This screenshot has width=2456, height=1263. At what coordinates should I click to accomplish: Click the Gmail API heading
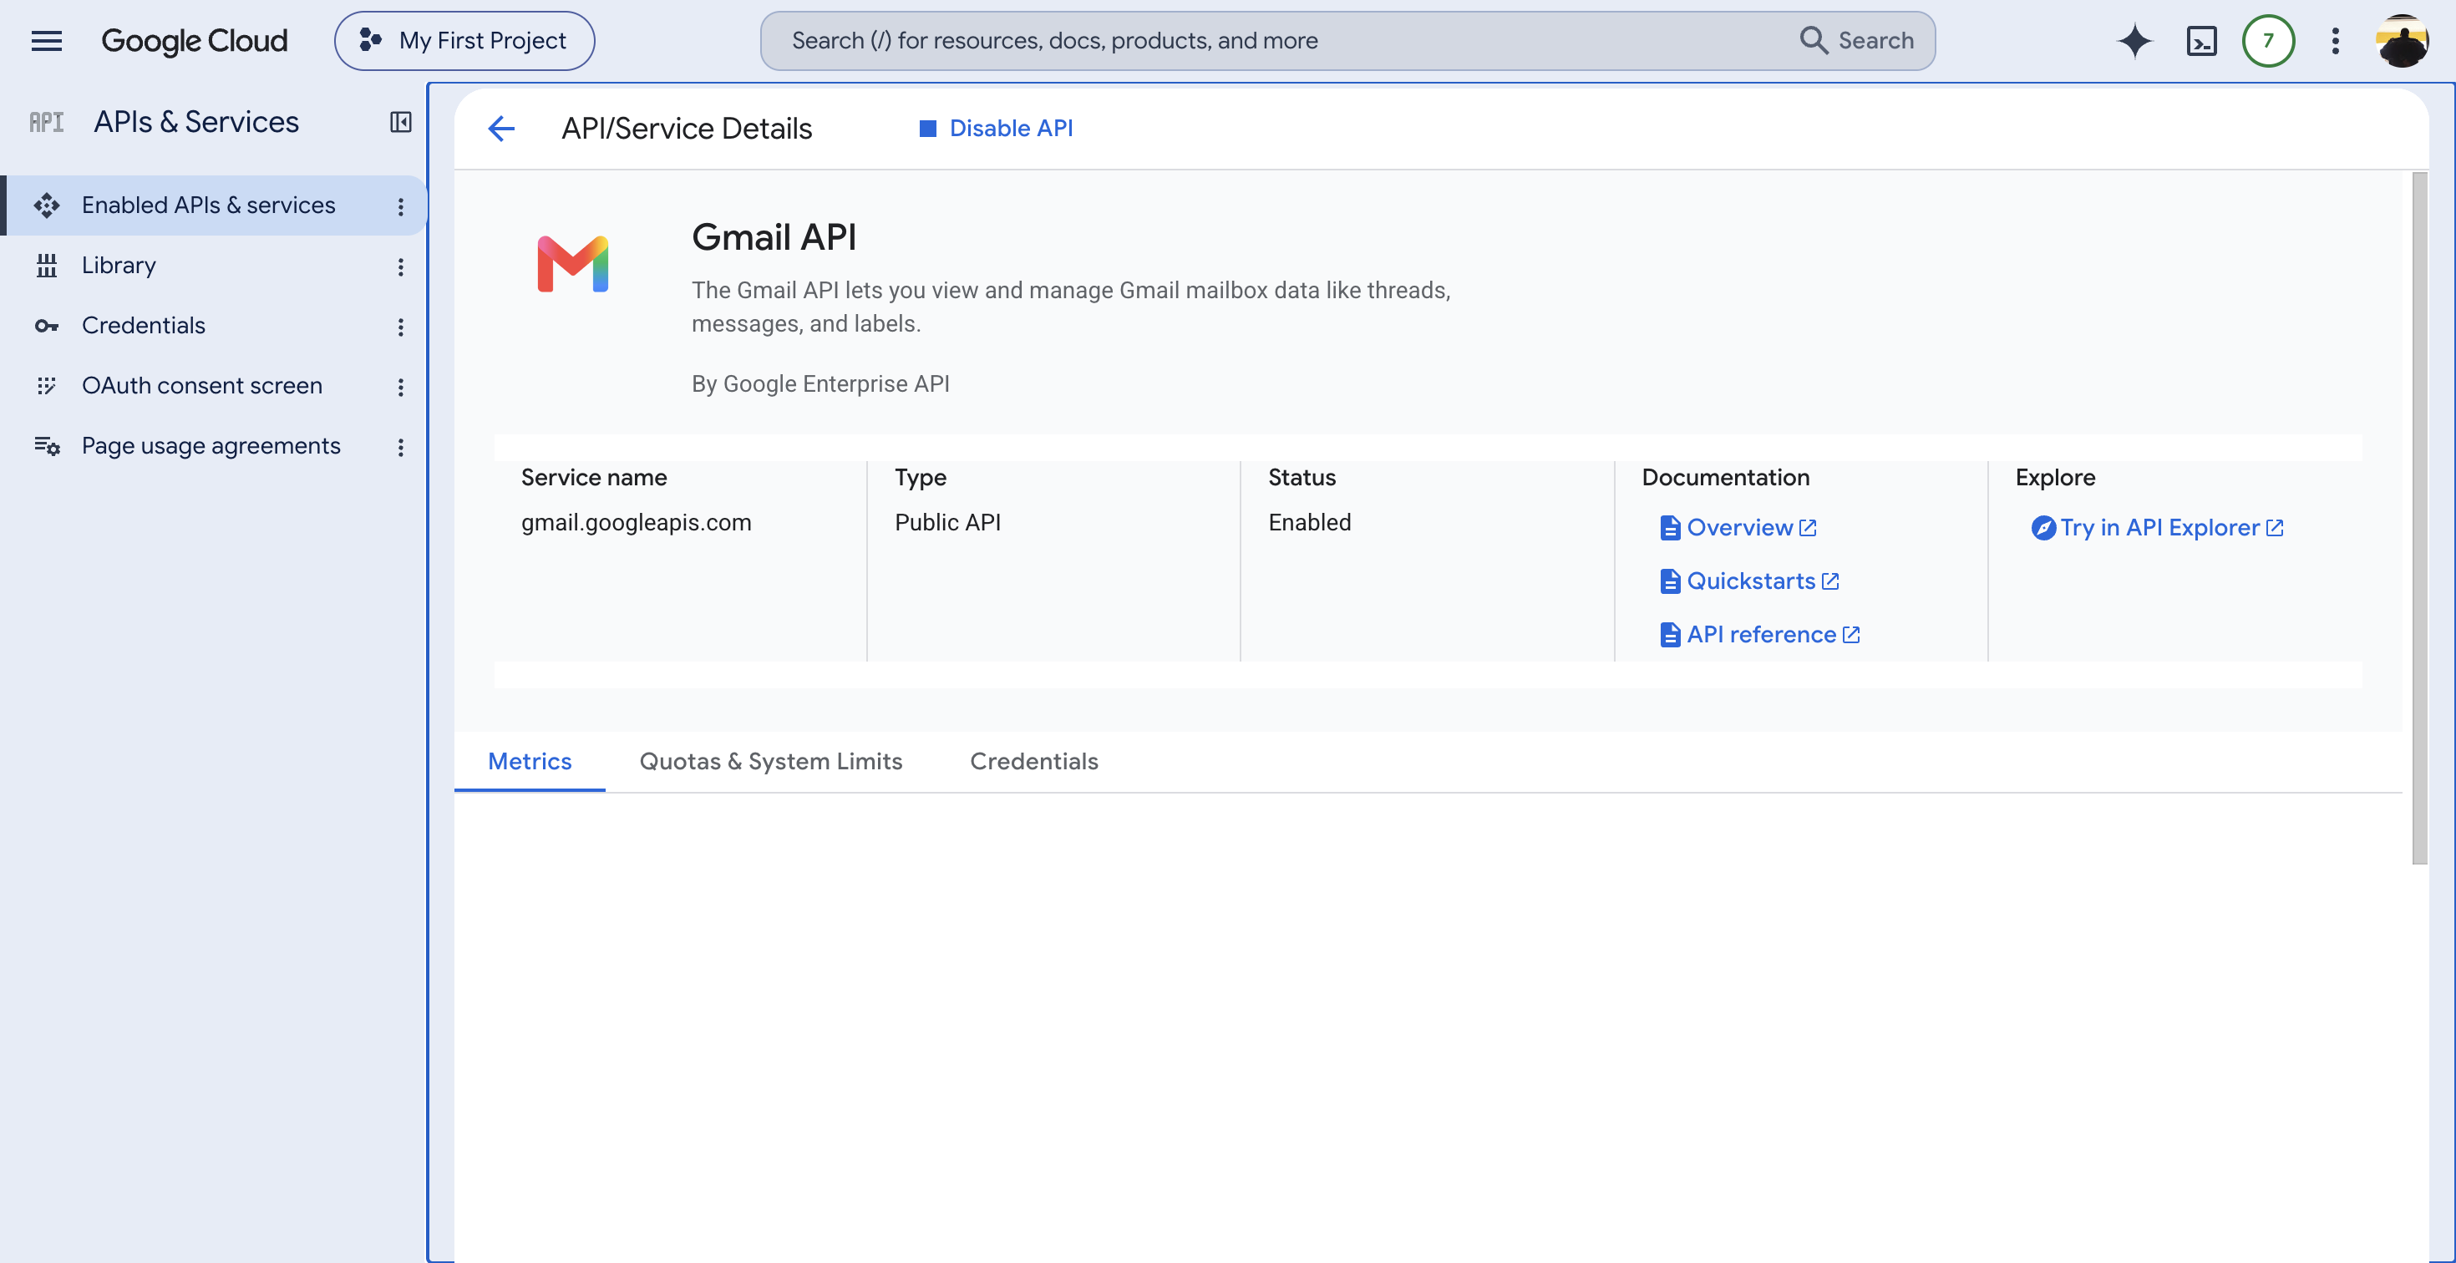pyautogui.click(x=774, y=236)
